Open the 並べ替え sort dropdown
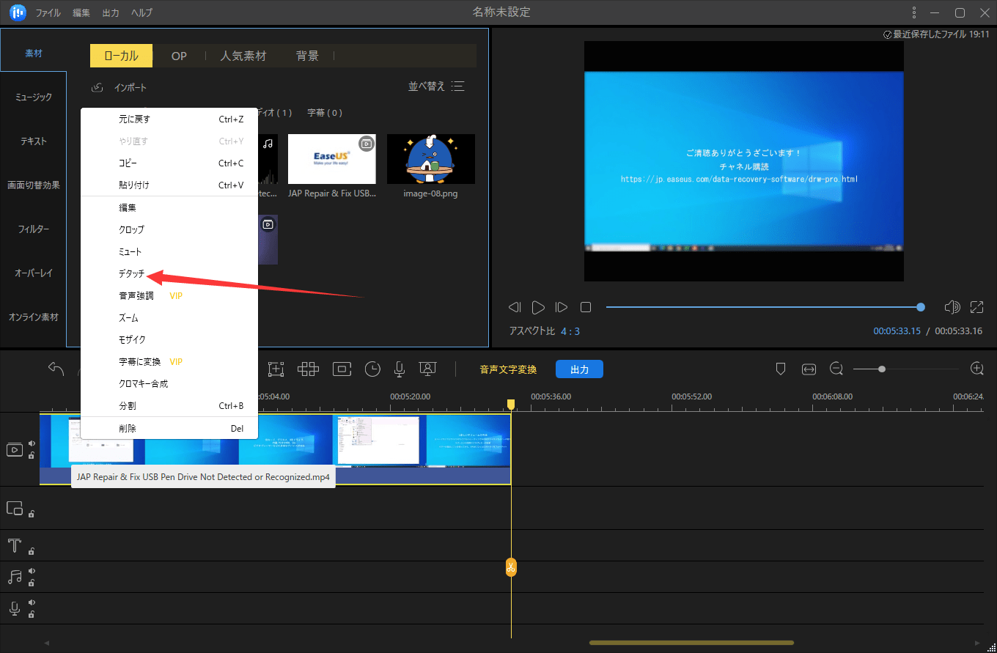Screen dimensions: 997x653 point(436,86)
